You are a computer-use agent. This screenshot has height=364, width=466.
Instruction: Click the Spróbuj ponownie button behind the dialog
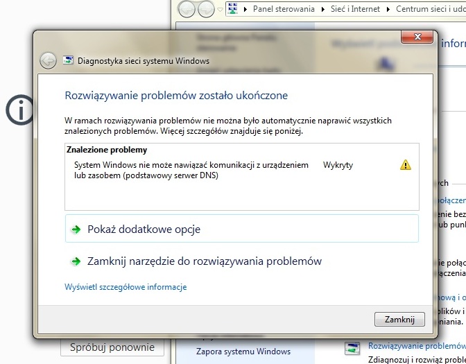(112, 347)
